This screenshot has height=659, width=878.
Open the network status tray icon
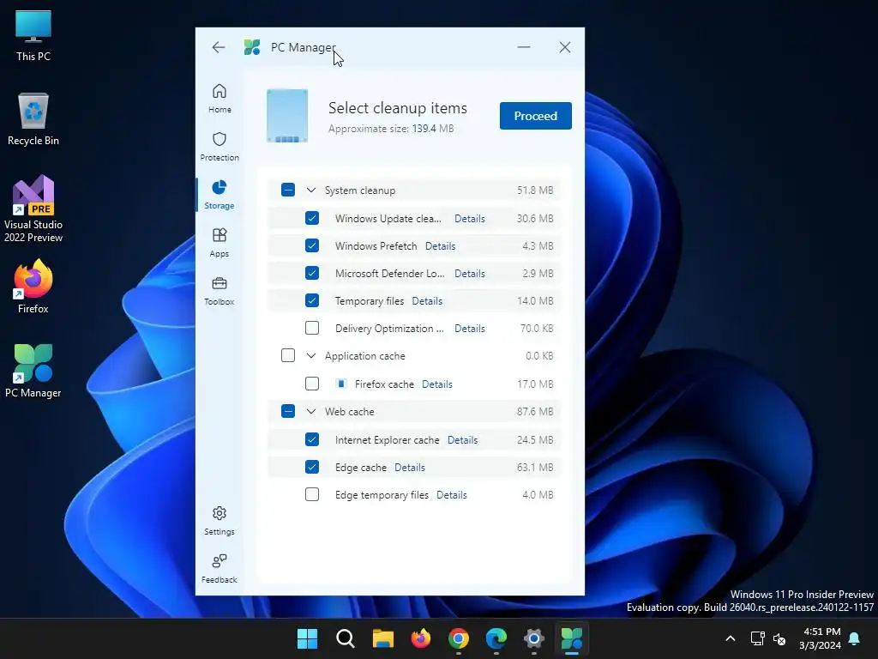[x=757, y=638]
